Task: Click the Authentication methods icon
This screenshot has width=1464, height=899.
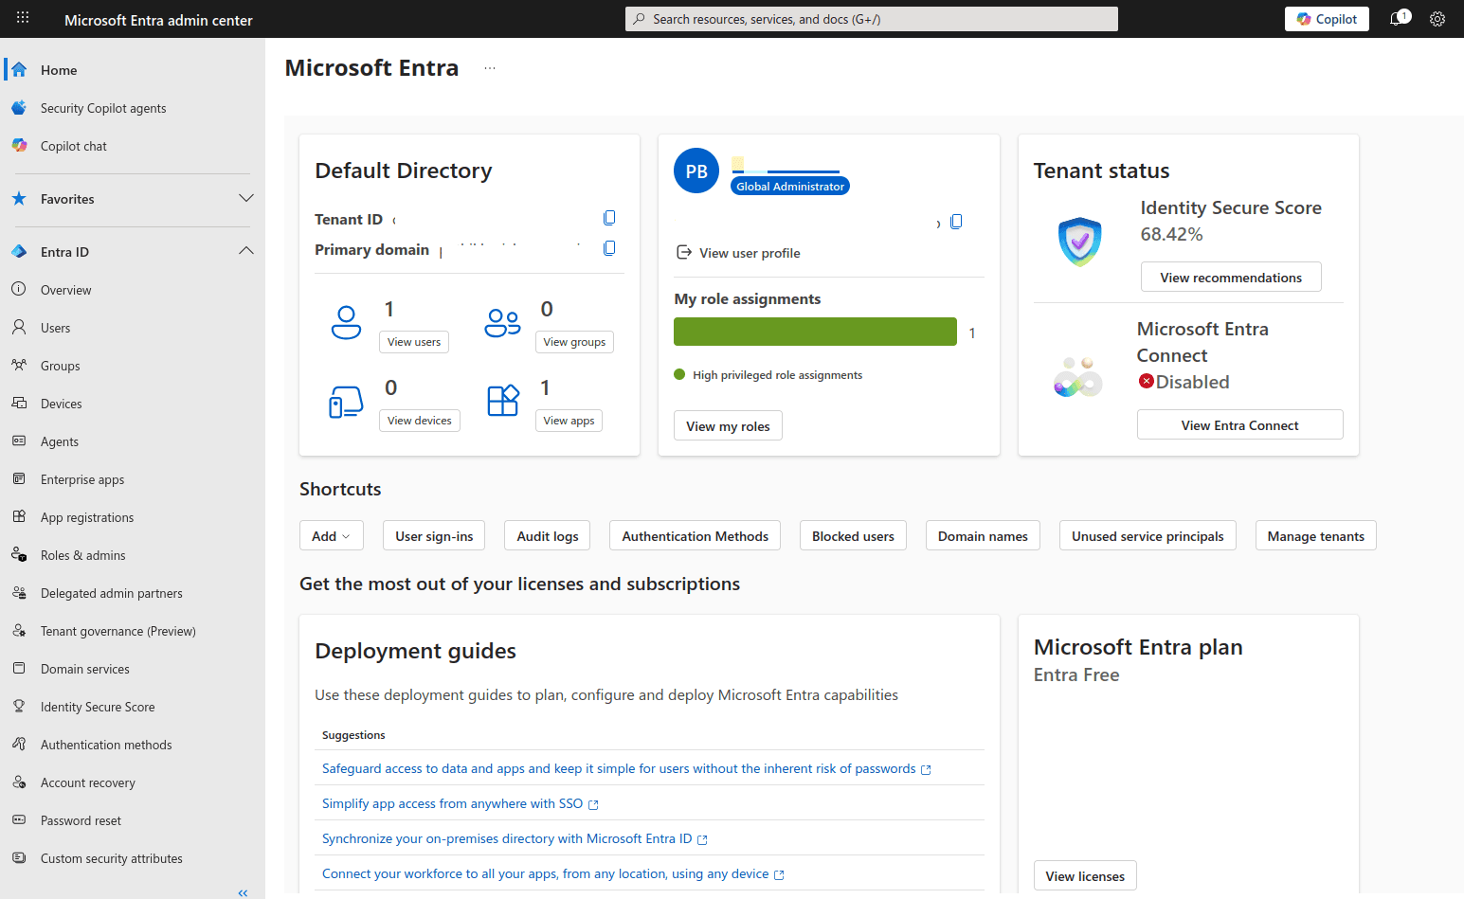Action: (x=19, y=744)
